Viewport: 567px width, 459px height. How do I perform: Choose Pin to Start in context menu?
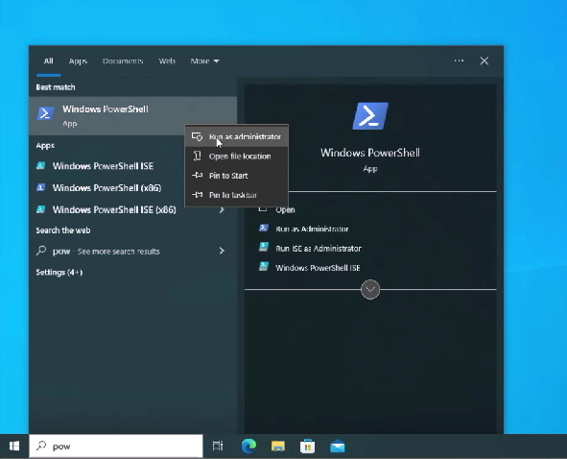pos(237,176)
